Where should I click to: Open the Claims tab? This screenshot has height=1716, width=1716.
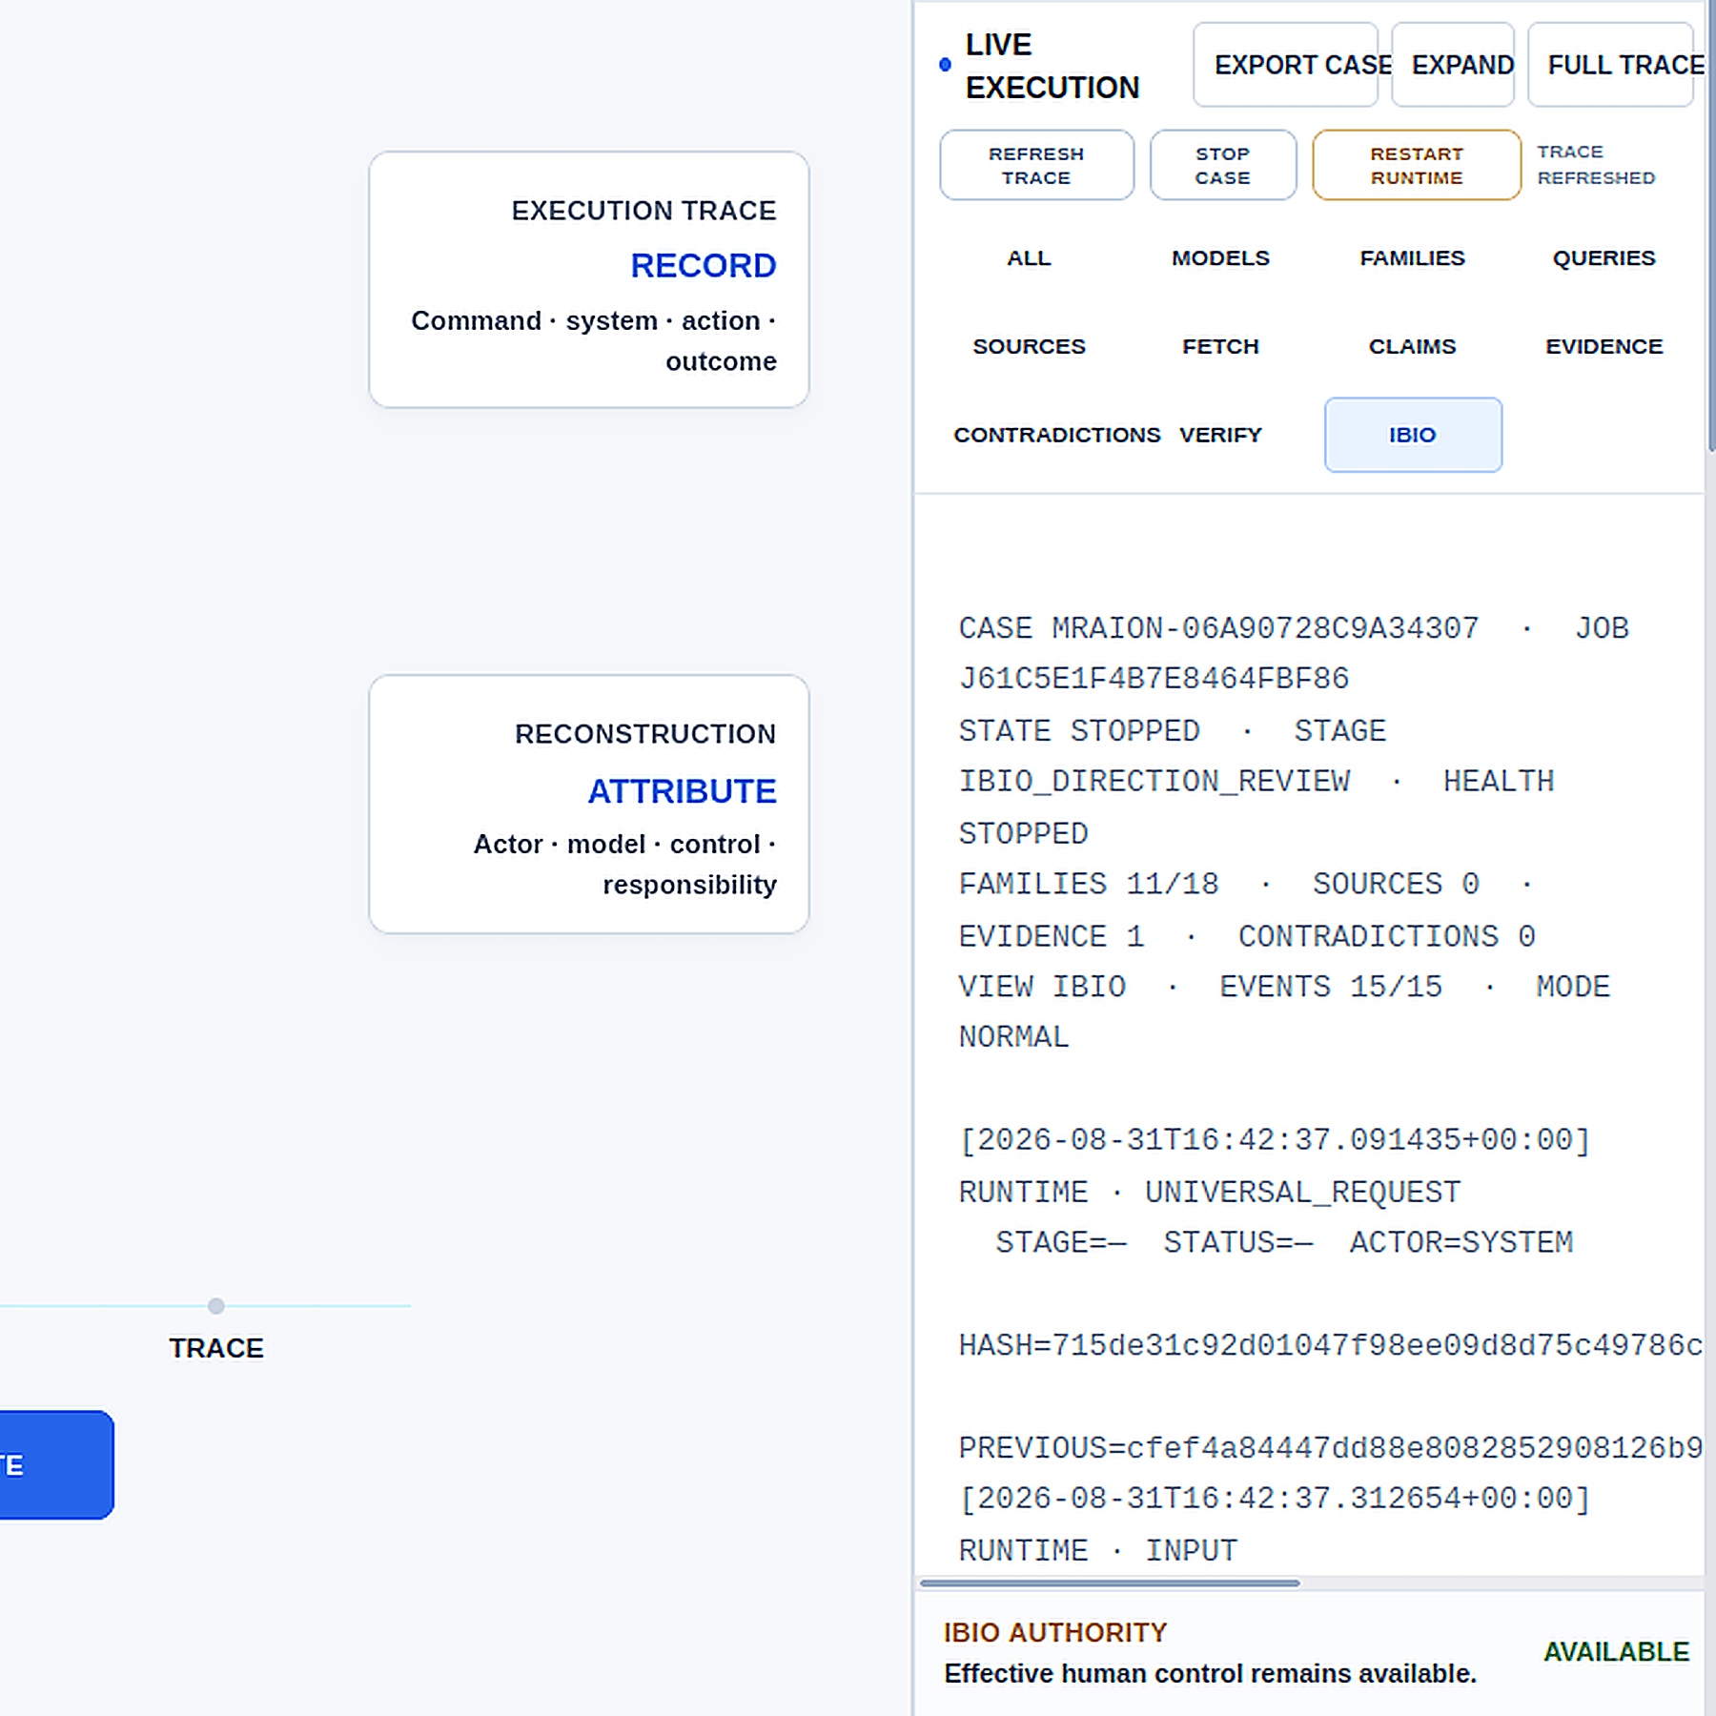[x=1413, y=347]
